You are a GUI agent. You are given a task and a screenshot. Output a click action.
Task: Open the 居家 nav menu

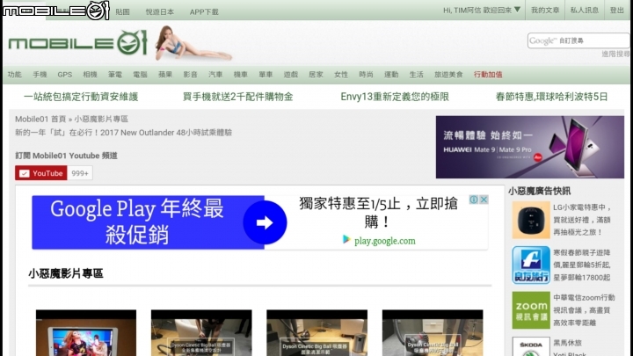pyautogui.click(x=316, y=74)
